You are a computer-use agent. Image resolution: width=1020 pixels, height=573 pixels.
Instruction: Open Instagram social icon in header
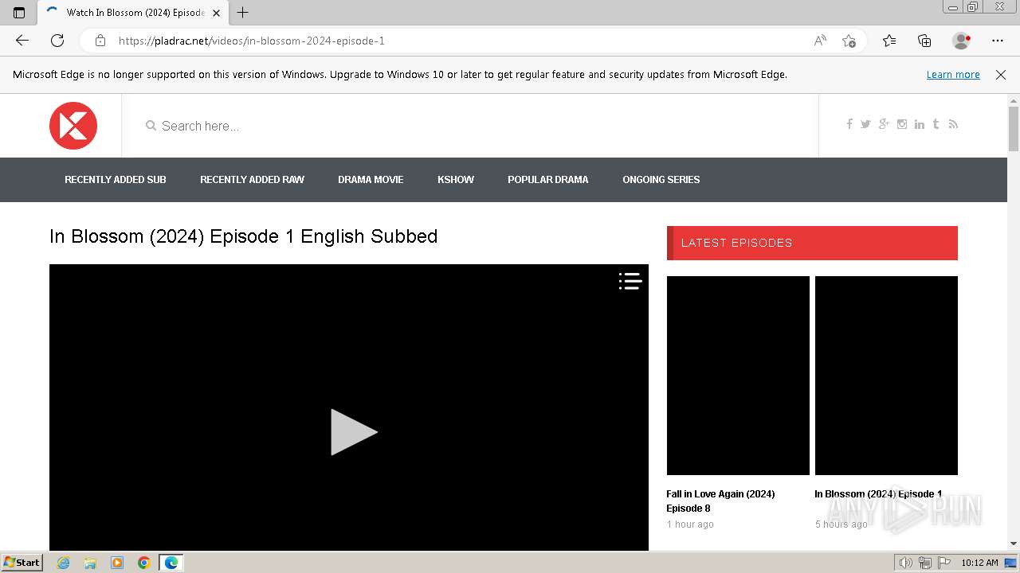tap(902, 124)
